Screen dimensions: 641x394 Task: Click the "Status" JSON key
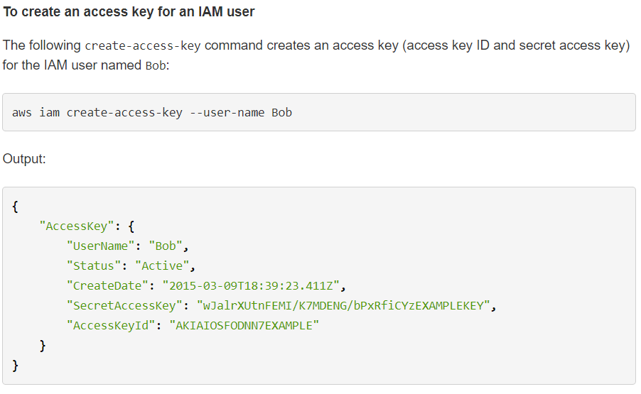click(94, 266)
